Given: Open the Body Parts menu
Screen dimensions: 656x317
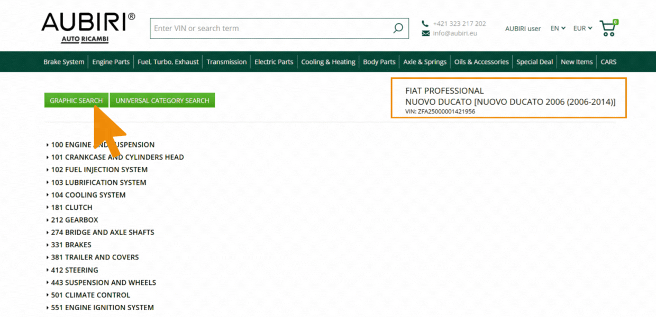Looking at the screenshot, I should click(x=379, y=62).
